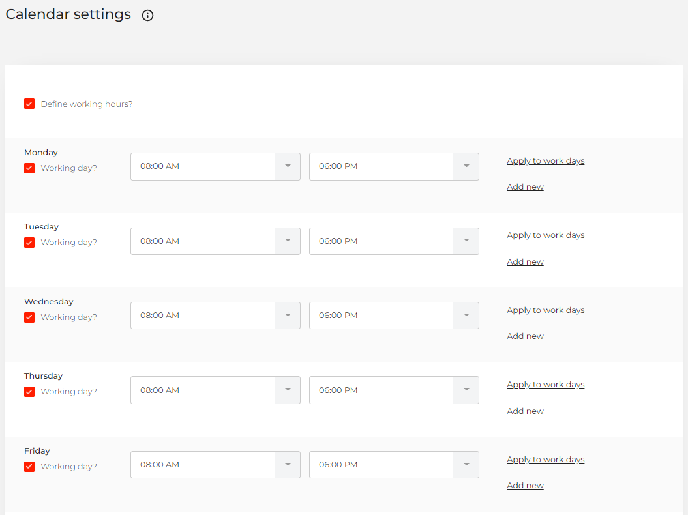Open Monday's end time dropdown
688x515 pixels.
[x=466, y=166]
